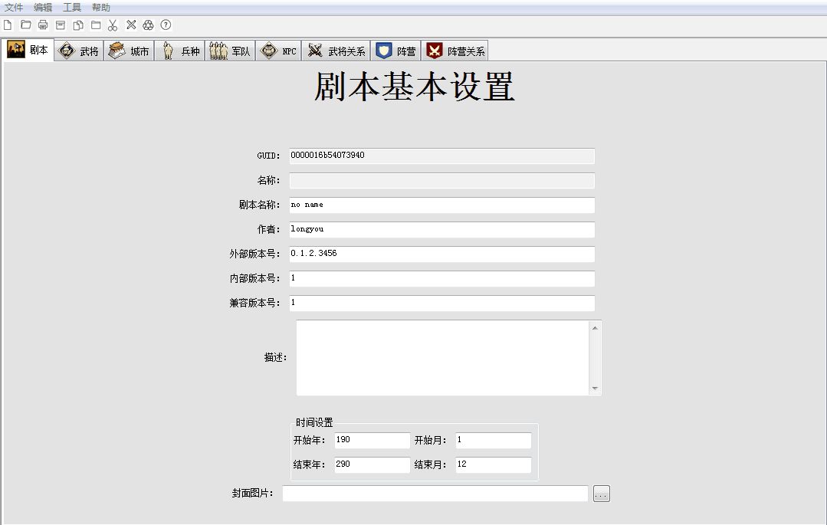This screenshot has width=827, height=525.
Task: Open the 兵种 tab
Action: coord(180,51)
